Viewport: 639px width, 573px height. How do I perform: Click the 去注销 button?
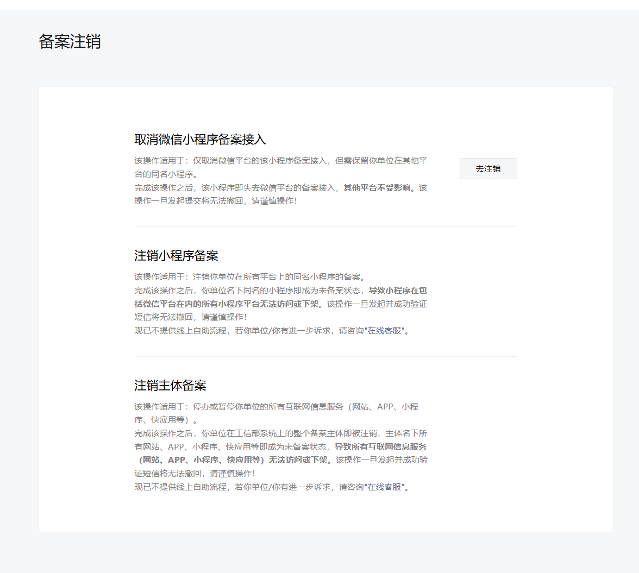488,168
